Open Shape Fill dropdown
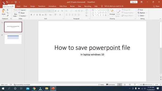 [x=127, y=10]
